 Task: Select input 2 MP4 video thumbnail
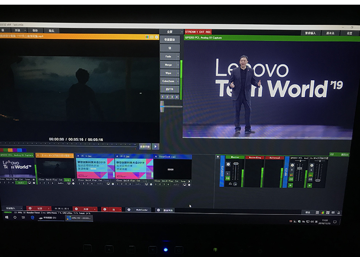click(x=55, y=168)
